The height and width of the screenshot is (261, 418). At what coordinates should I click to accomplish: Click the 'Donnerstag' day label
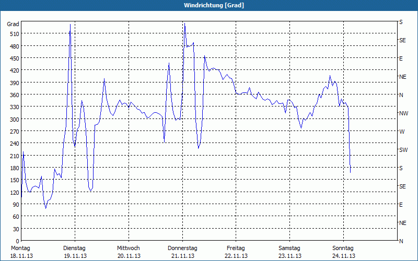tap(182, 248)
